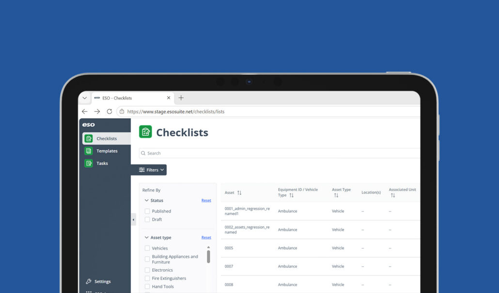Open the Templates sidebar icon

(x=89, y=151)
